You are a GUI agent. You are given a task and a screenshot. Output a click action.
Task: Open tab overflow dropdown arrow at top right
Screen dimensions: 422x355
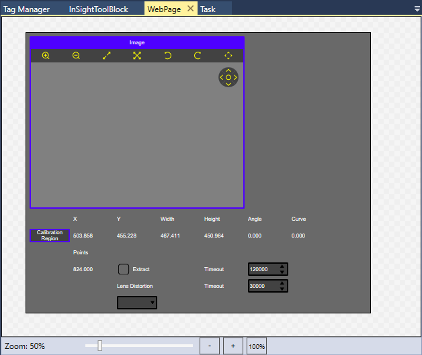pyautogui.click(x=417, y=9)
